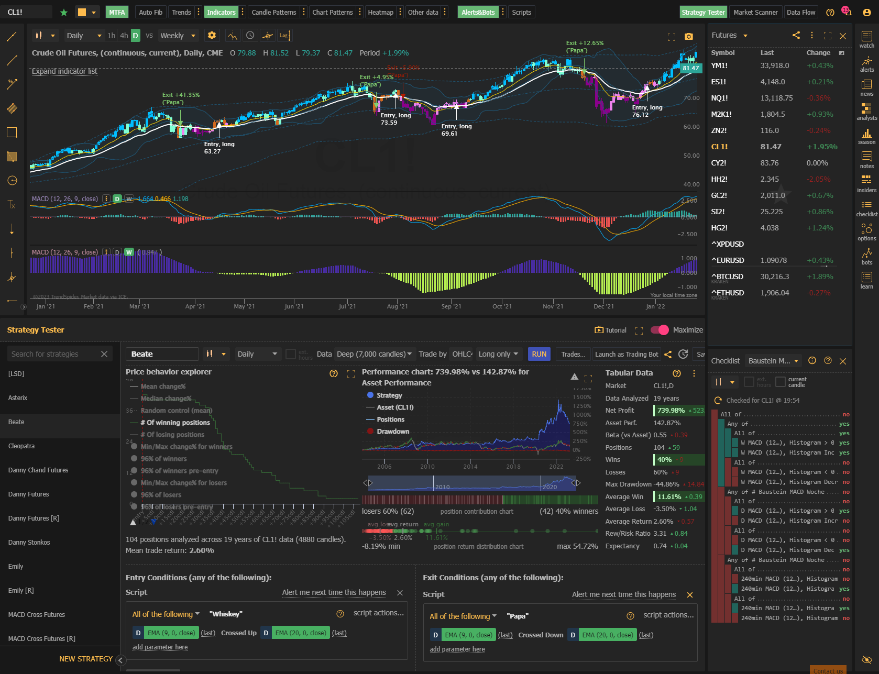
Task: Open the Deep (7,000 candles) dropdown
Action: pos(374,354)
